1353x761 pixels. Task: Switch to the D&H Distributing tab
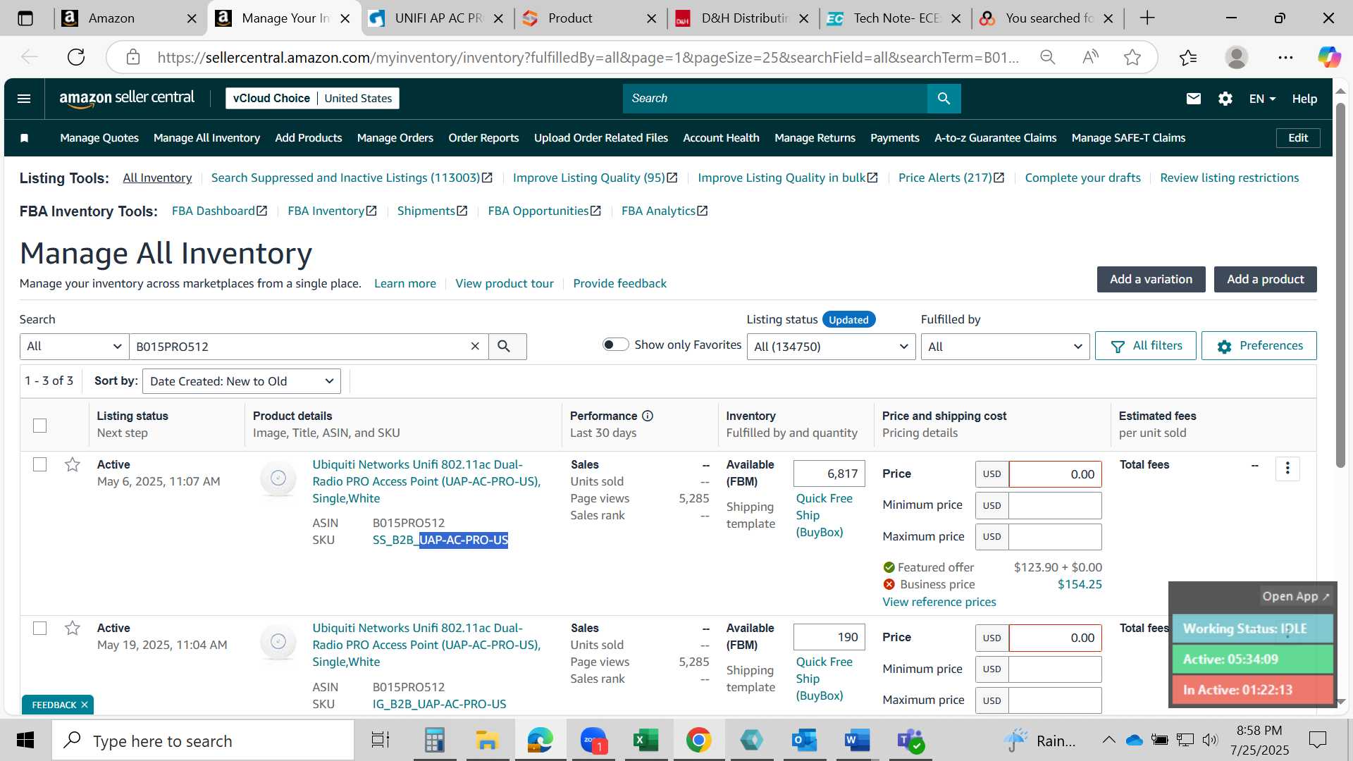(x=743, y=18)
